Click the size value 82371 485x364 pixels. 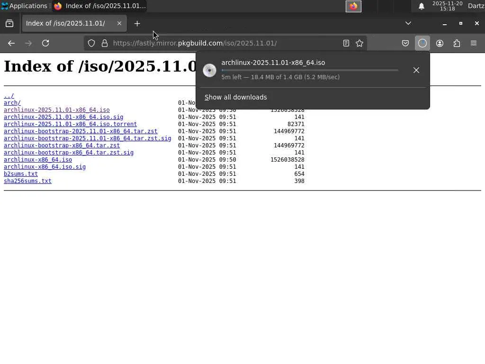[296, 124]
